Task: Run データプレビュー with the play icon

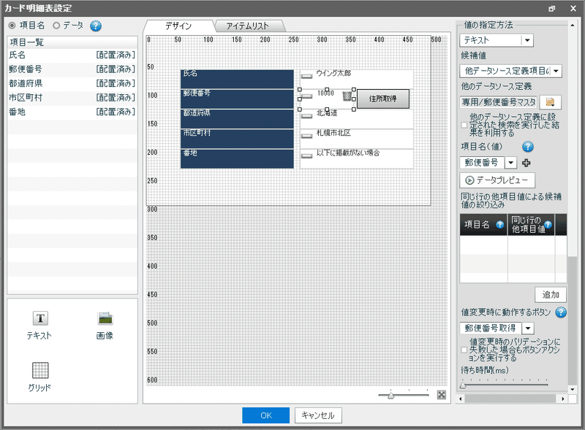Action: [497, 180]
